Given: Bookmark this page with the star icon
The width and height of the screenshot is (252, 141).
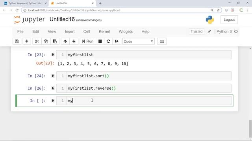Looking at the screenshot, I should pyautogui.click(x=218, y=10).
